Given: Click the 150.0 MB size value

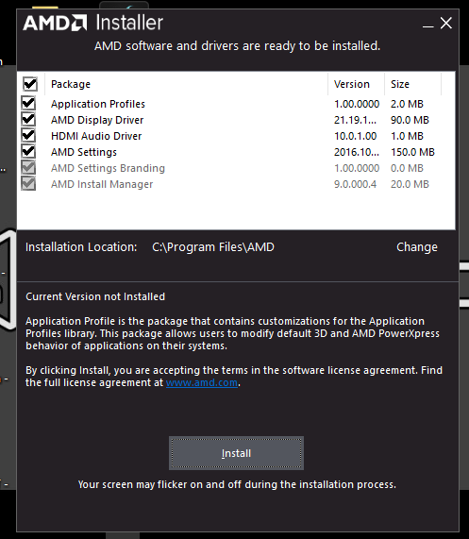Looking at the screenshot, I should (x=412, y=152).
